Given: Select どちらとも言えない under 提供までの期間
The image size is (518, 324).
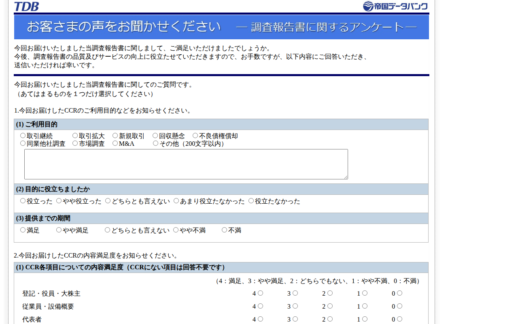Looking at the screenshot, I should pyautogui.click(x=107, y=230).
